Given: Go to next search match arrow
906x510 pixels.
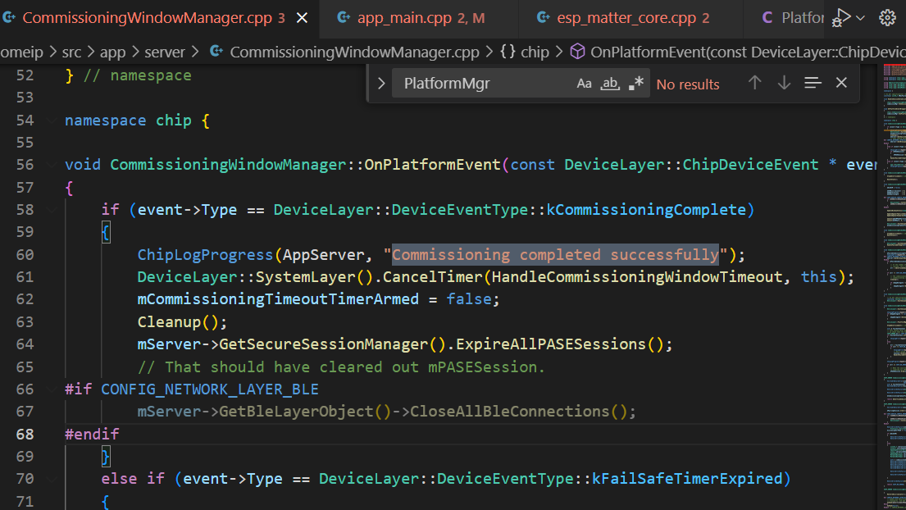Looking at the screenshot, I should (x=784, y=82).
